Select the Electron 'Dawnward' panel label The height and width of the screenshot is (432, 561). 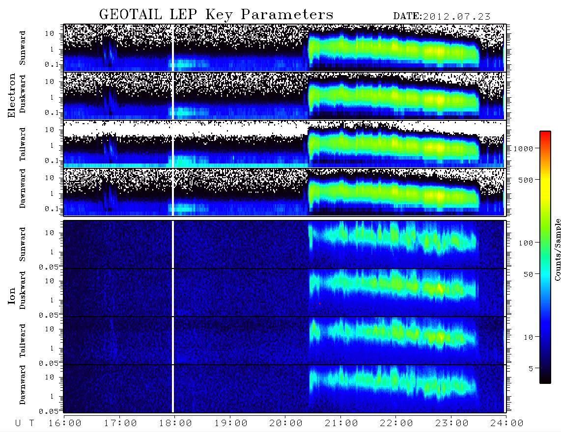(23, 189)
